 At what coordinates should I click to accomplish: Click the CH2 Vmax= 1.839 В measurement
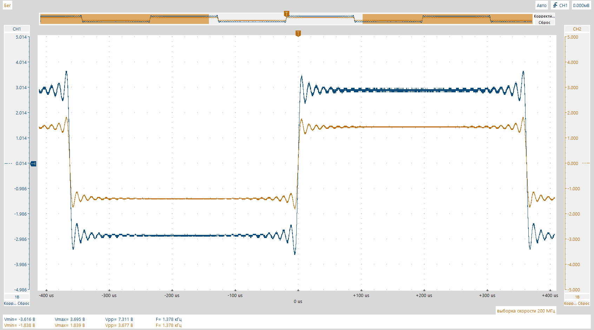point(70,325)
